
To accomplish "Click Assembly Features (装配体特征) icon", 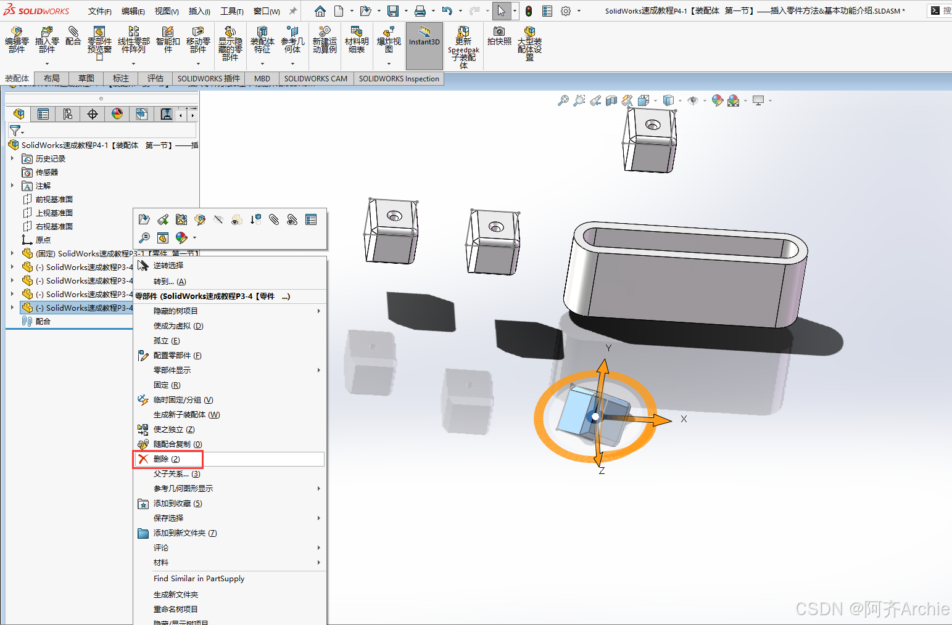I will tap(262, 40).
